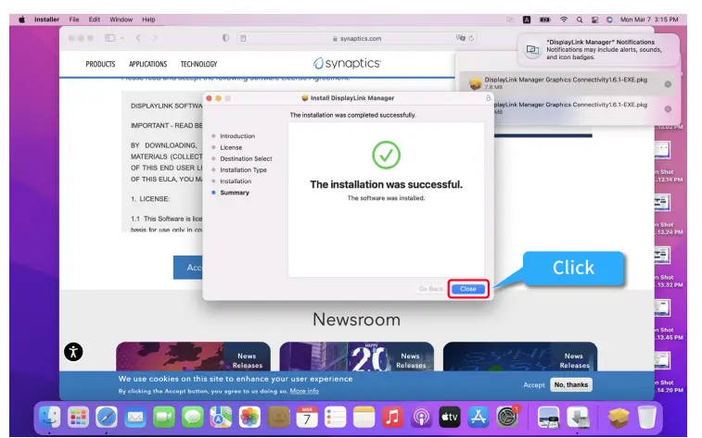Open More info cookie link

pyautogui.click(x=304, y=391)
